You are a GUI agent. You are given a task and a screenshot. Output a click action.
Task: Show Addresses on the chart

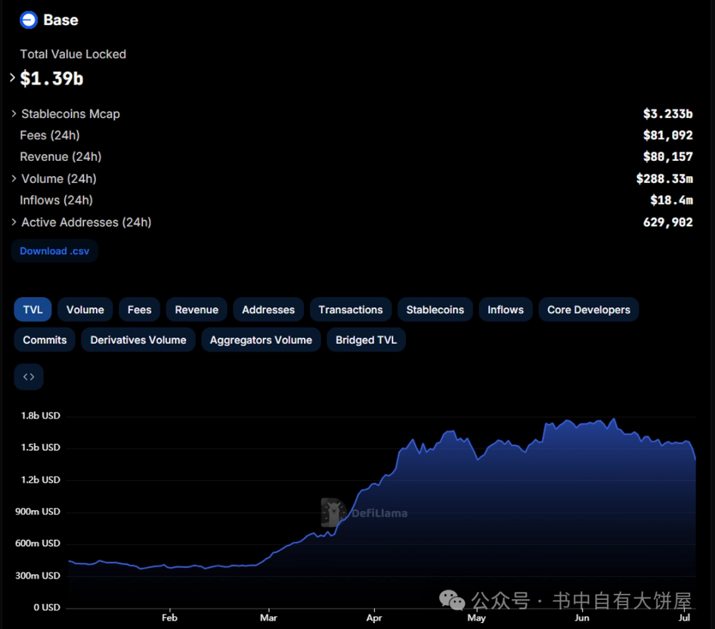(x=268, y=310)
